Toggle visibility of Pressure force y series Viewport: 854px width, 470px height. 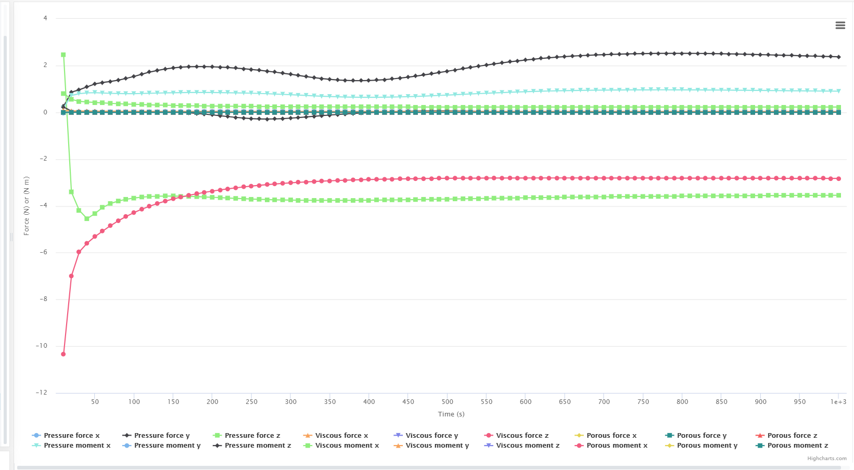(x=162, y=436)
